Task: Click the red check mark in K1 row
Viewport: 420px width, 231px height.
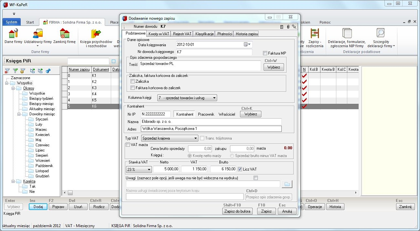Action: pos(304,76)
